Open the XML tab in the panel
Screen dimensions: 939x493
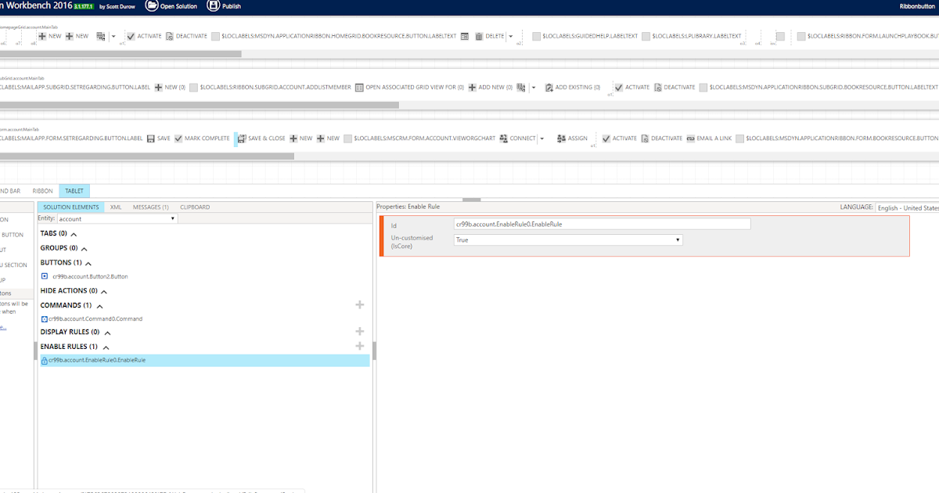115,207
